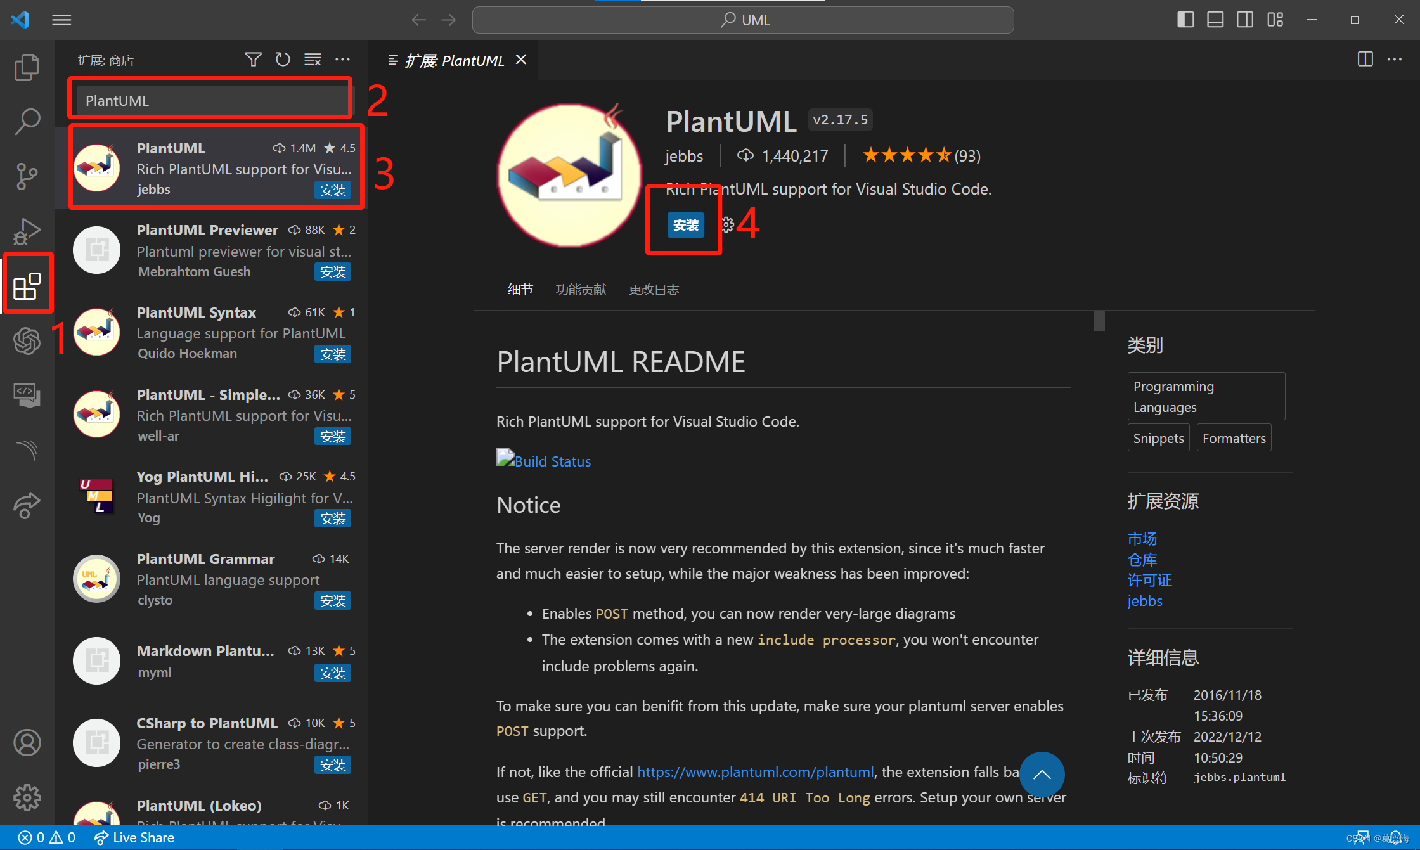Open the hamburger menu
Viewport: 1420px width, 850px height.
61,20
